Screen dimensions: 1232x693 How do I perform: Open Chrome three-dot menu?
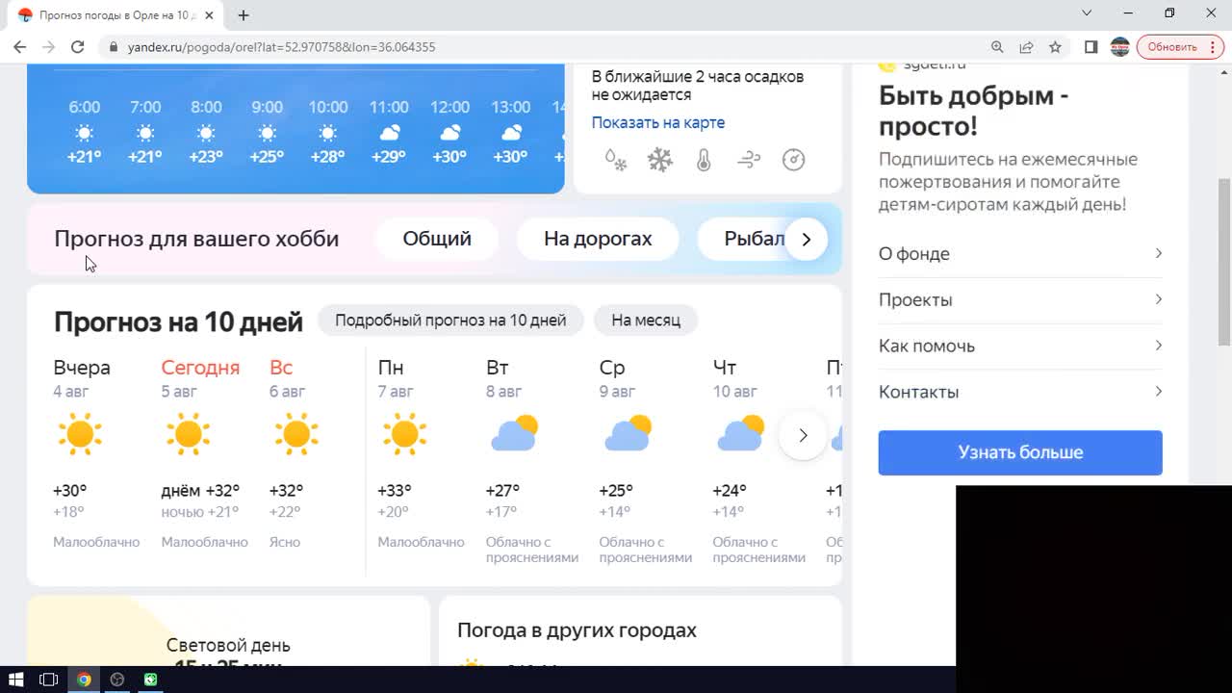tap(1215, 46)
